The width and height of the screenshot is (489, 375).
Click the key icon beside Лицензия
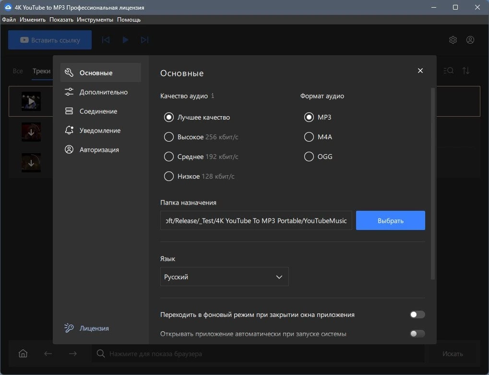point(69,328)
